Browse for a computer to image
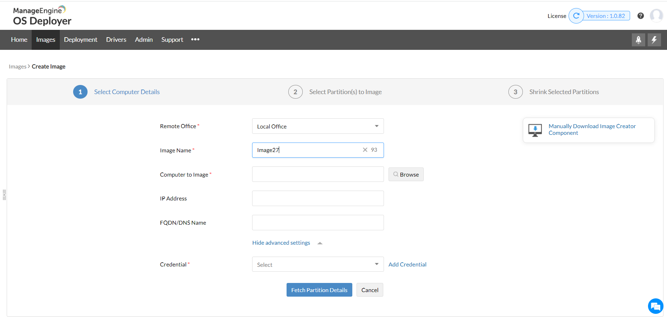 tap(406, 174)
